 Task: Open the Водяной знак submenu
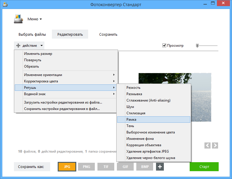click(66, 94)
